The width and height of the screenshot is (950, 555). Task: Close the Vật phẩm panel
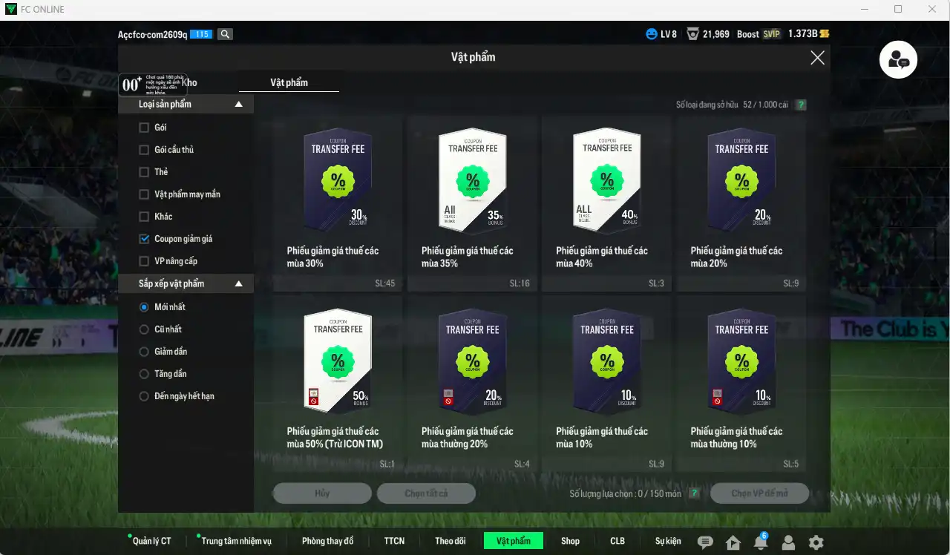[817, 58]
